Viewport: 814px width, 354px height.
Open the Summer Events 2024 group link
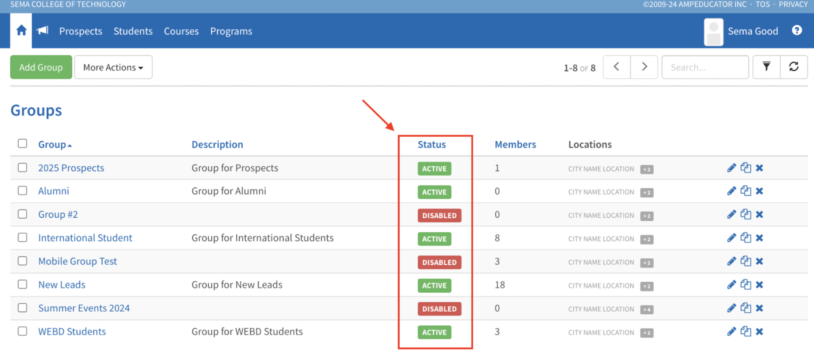(84, 308)
